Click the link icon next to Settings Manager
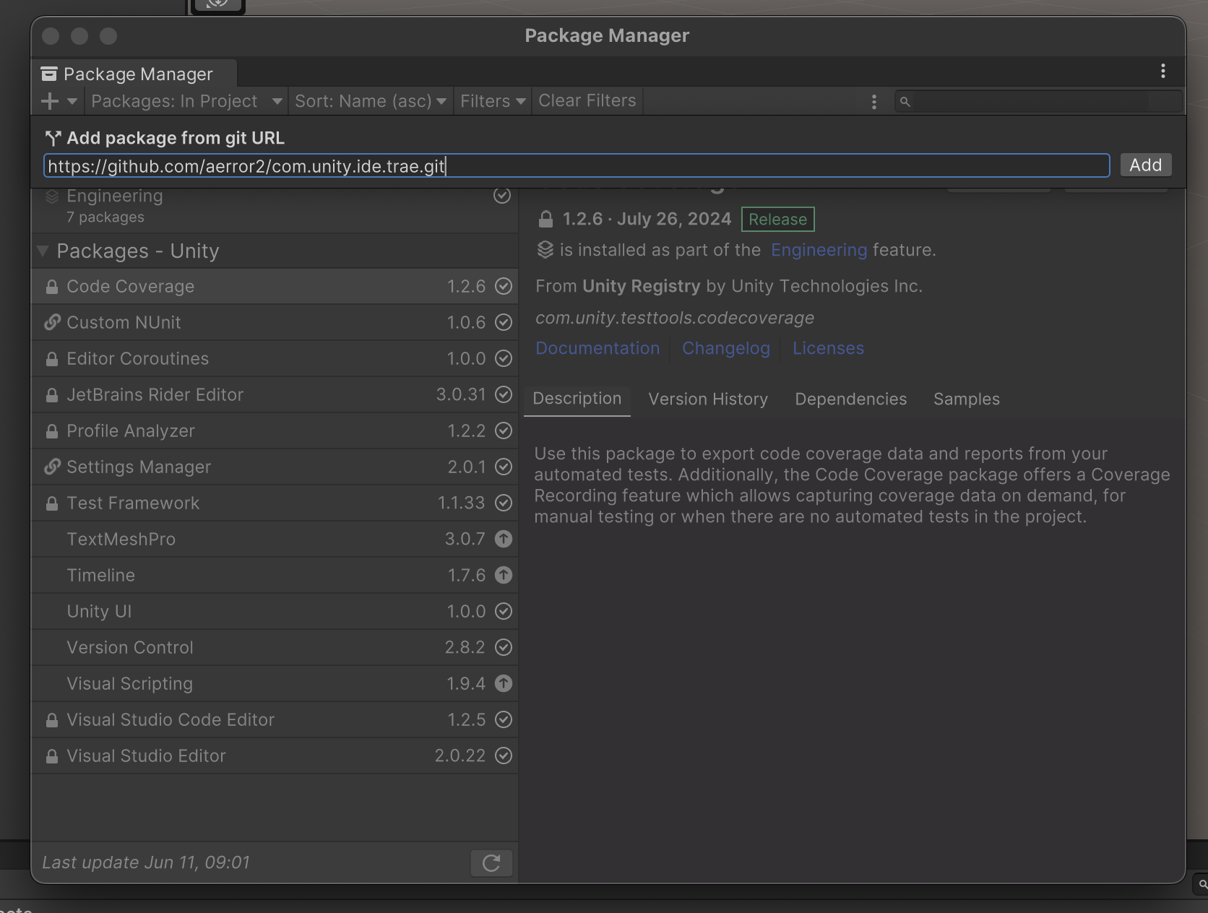The height and width of the screenshot is (913, 1208). click(52, 467)
